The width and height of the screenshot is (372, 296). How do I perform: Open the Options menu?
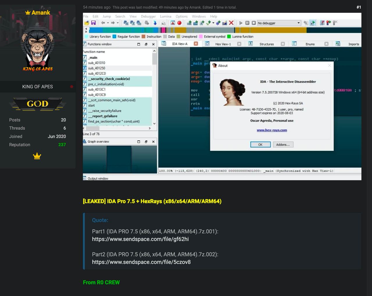(x=182, y=16)
